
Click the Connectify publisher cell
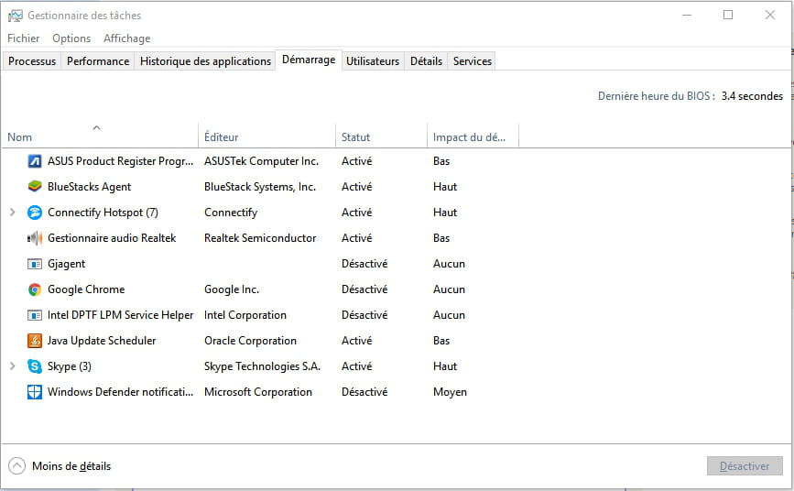coord(231,213)
